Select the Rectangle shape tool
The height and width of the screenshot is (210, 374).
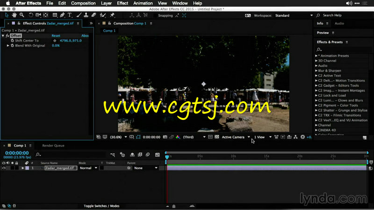(55, 15)
